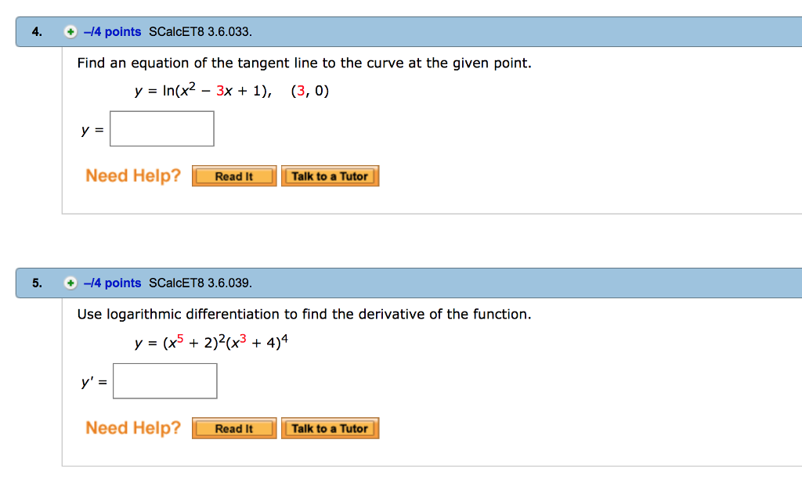Click Talk to a Tutor for logarithmic differentiation problem
The height and width of the screenshot is (483, 802).
(x=330, y=427)
